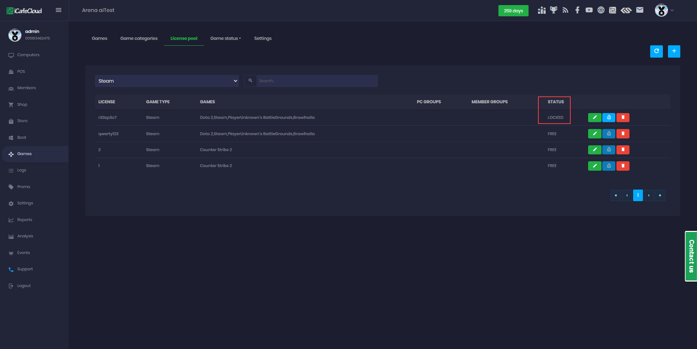Click the iCafeCloud logo

tap(24, 11)
